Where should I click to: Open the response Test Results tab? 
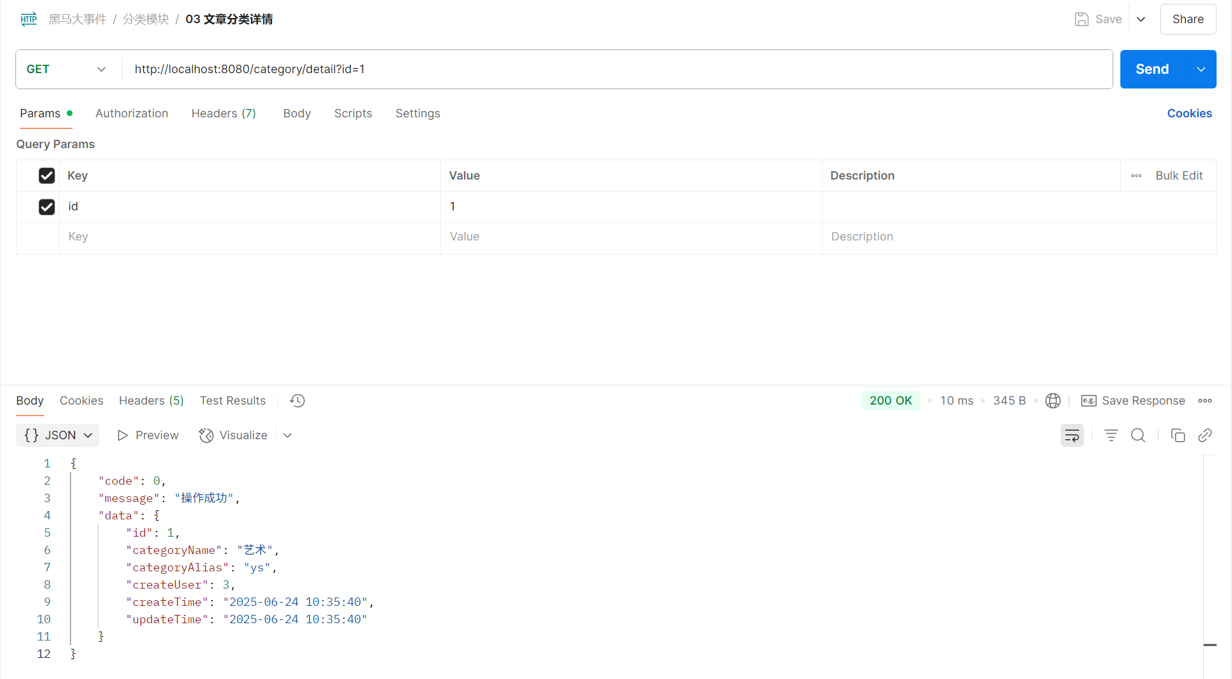232,401
